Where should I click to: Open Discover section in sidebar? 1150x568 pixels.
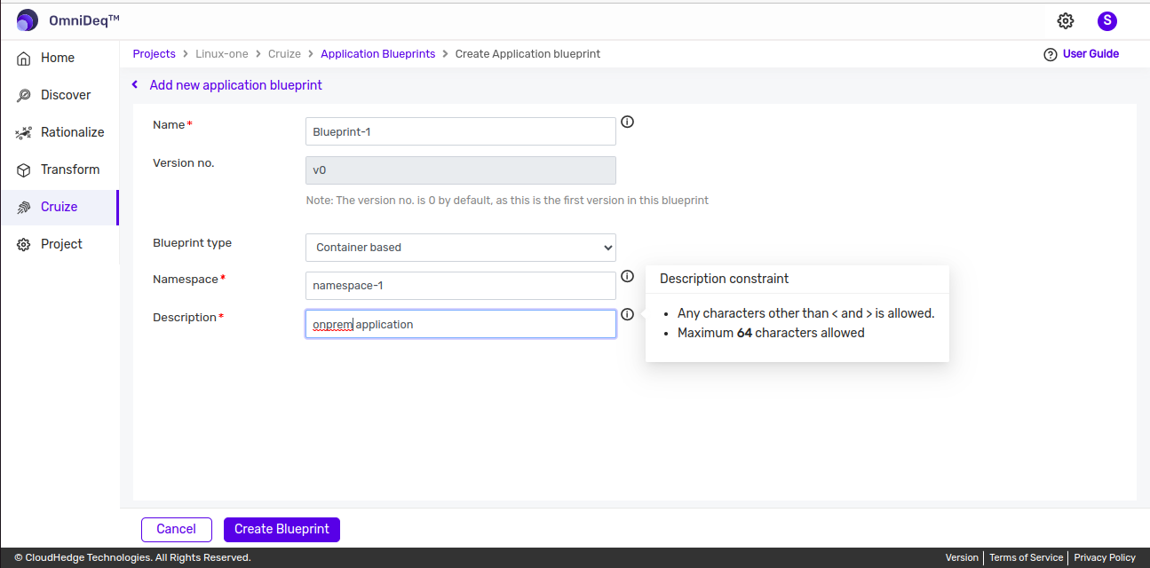pos(59,95)
